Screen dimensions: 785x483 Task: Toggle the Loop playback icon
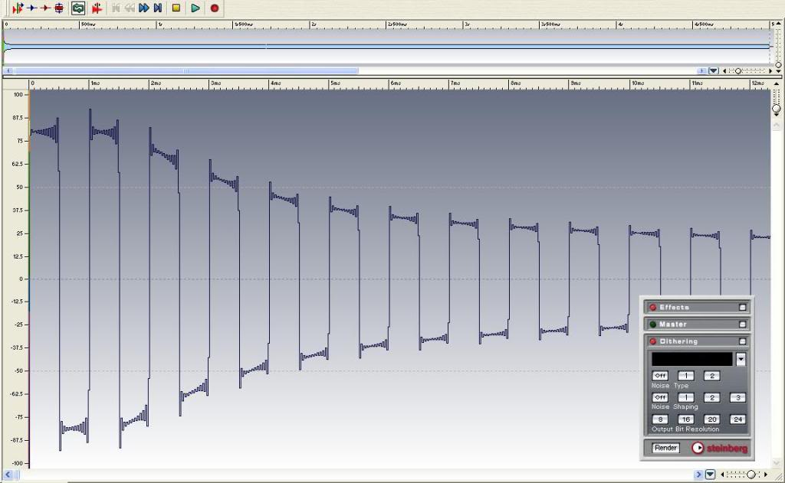pos(78,8)
